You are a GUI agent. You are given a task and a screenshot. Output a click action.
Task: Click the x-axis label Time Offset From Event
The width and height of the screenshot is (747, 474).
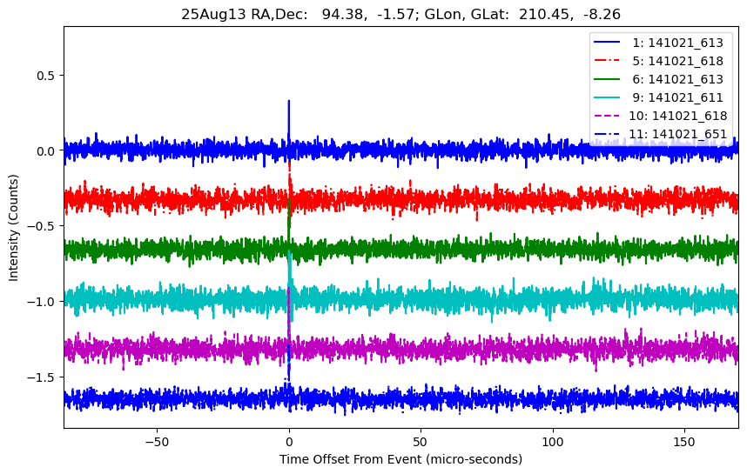[x=400, y=459]
